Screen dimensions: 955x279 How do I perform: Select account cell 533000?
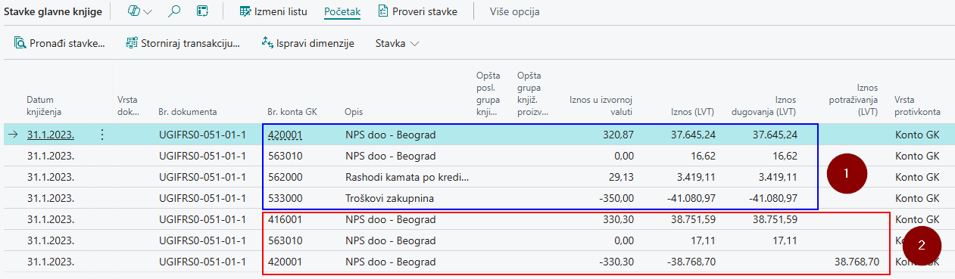coord(284,198)
